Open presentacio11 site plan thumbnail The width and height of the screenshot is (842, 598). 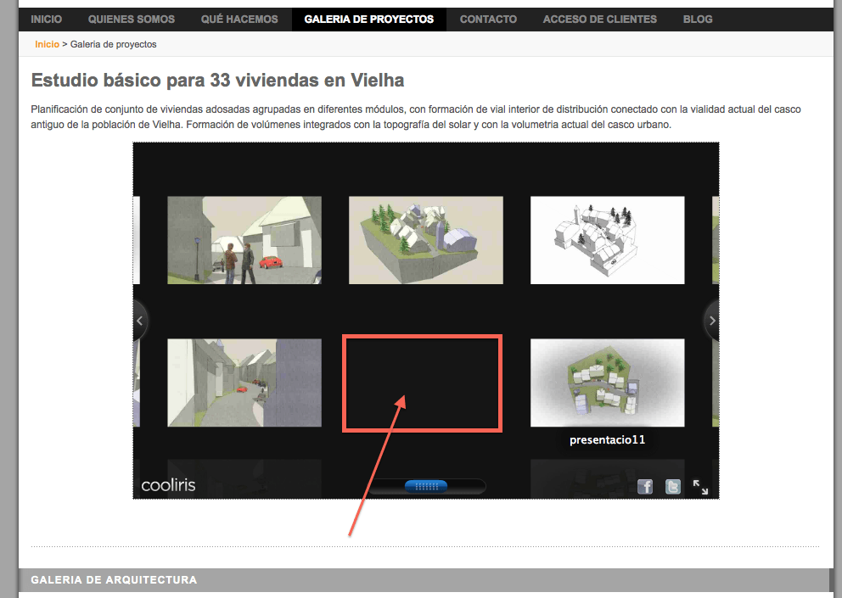click(608, 383)
